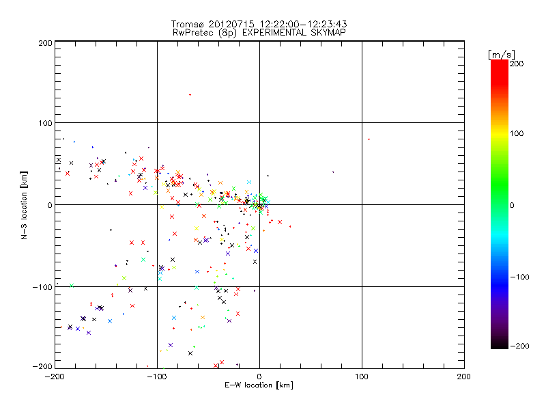
Task: Click the x-axis tick label '100'
Action: pos(362,377)
